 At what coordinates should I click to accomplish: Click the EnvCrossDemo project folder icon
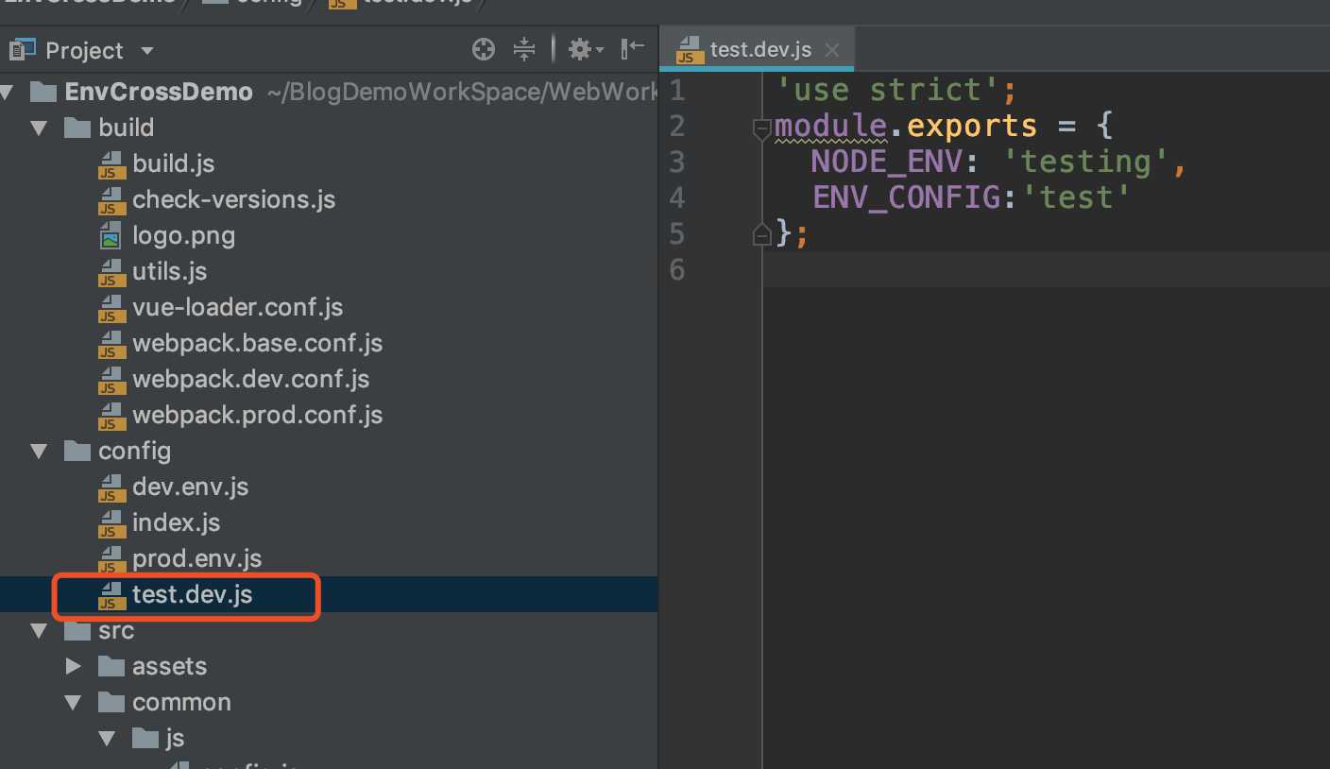pos(43,92)
